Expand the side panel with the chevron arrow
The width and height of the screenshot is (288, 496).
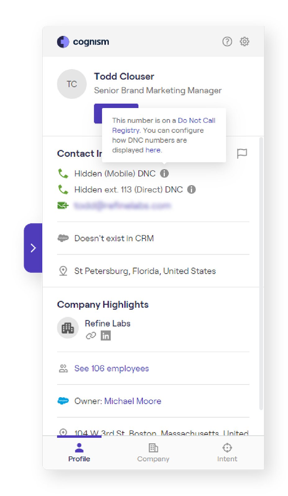coord(33,247)
